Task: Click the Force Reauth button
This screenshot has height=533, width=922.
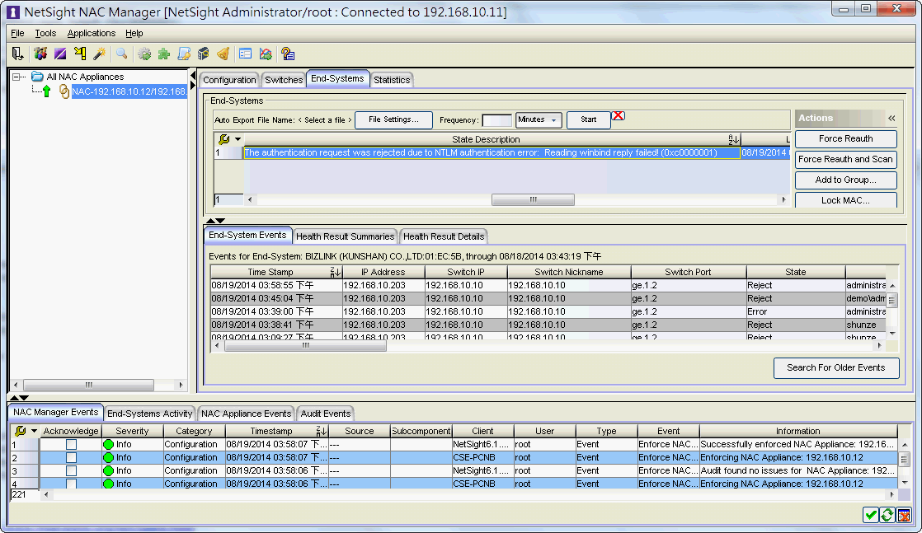Action: [x=845, y=138]
